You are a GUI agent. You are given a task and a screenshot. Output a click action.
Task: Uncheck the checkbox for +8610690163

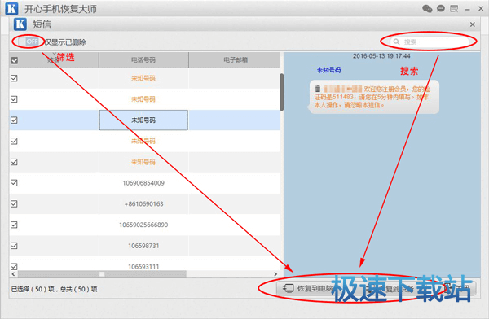click(x=14, y=203)
